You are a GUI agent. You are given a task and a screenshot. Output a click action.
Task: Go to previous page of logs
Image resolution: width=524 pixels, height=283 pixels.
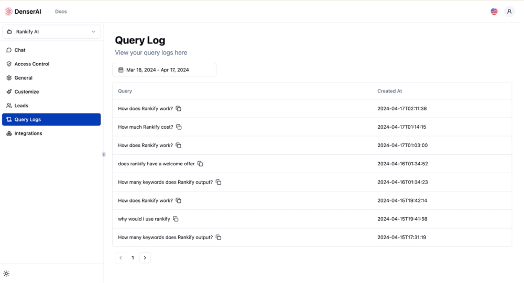click(121, 258)
